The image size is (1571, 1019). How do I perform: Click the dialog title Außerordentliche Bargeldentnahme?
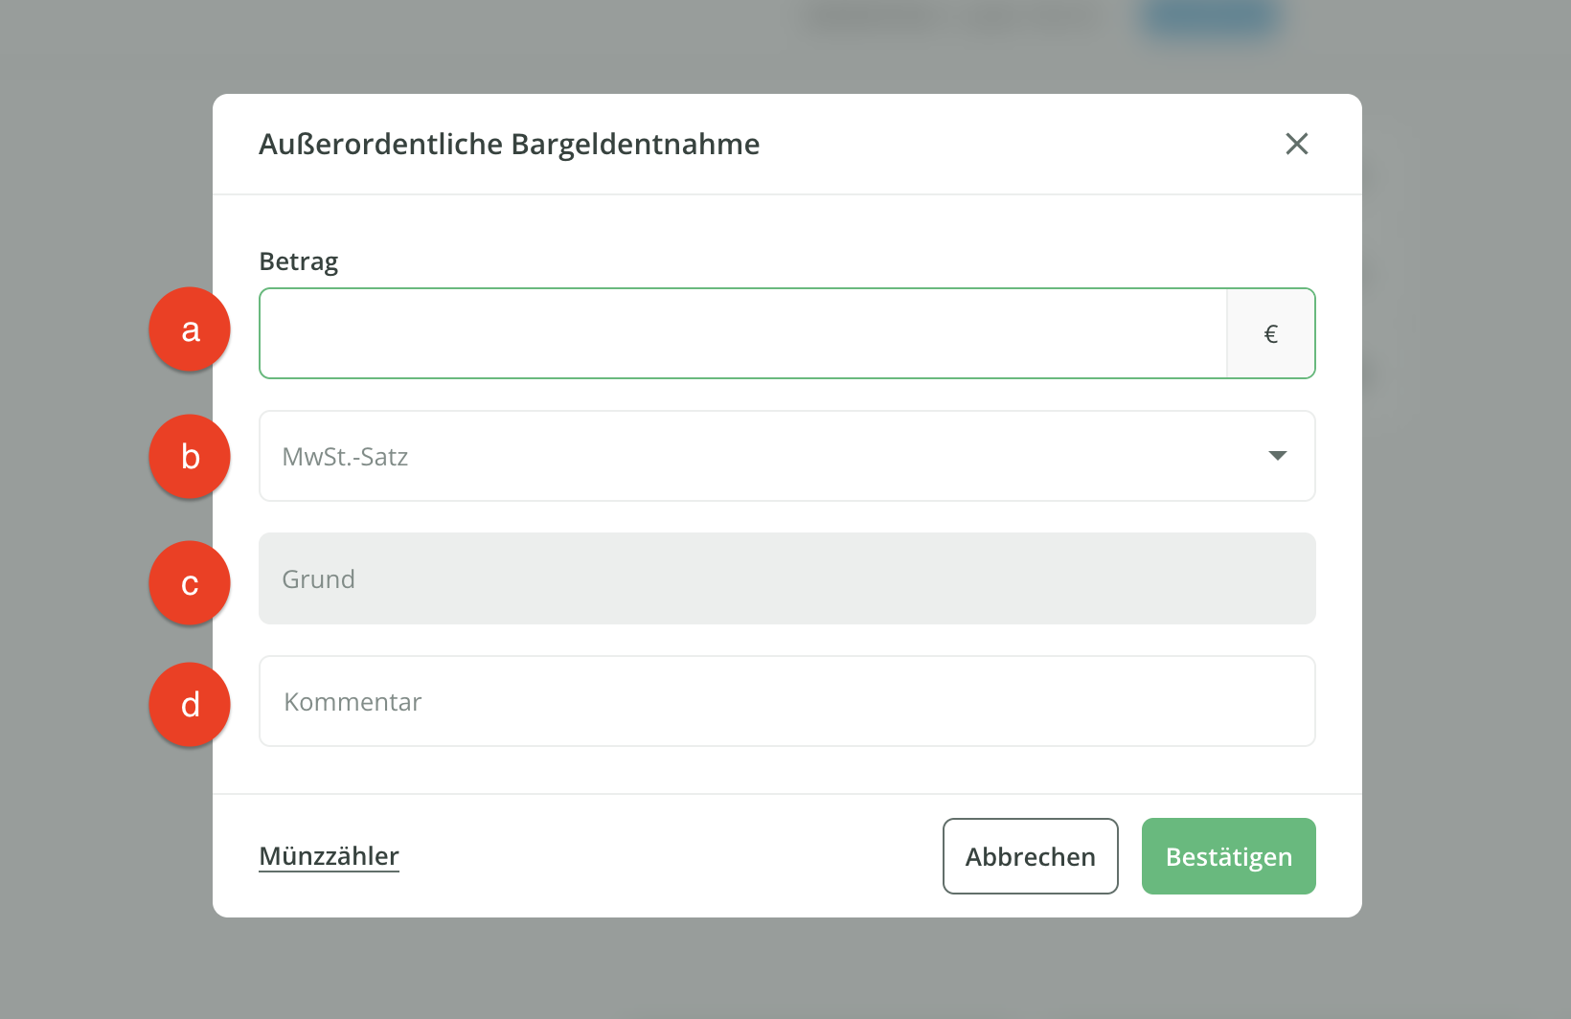coord(509,144)
